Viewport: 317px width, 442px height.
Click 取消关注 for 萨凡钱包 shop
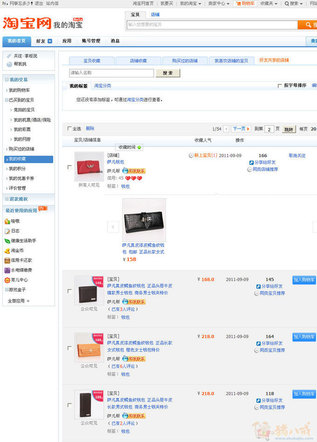[297, 156]
